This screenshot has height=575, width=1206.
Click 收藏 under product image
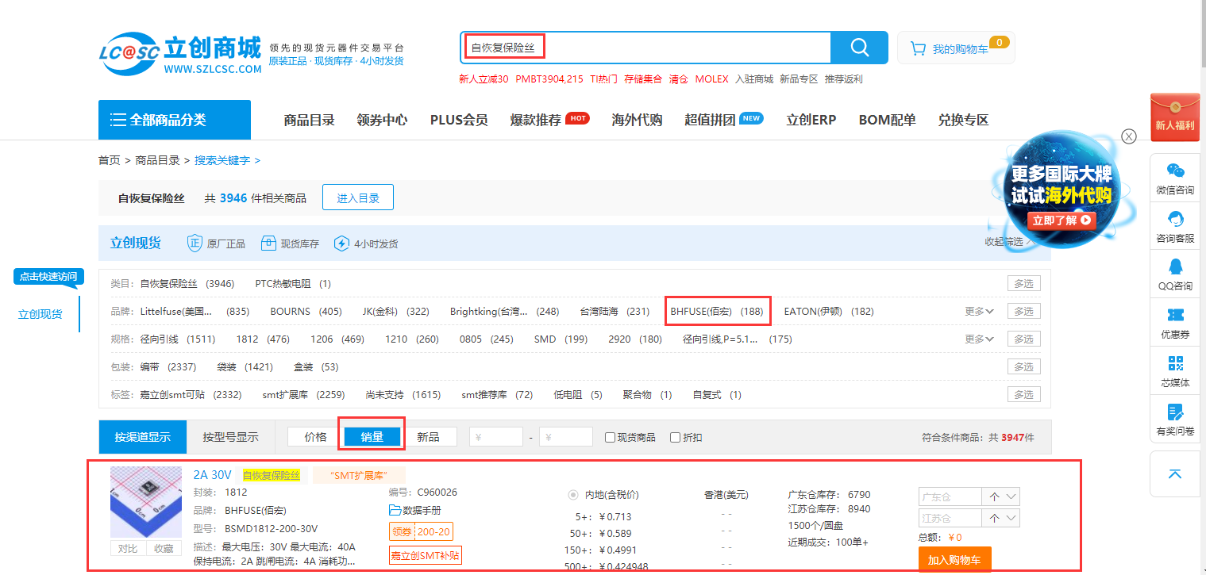[164, 548]
